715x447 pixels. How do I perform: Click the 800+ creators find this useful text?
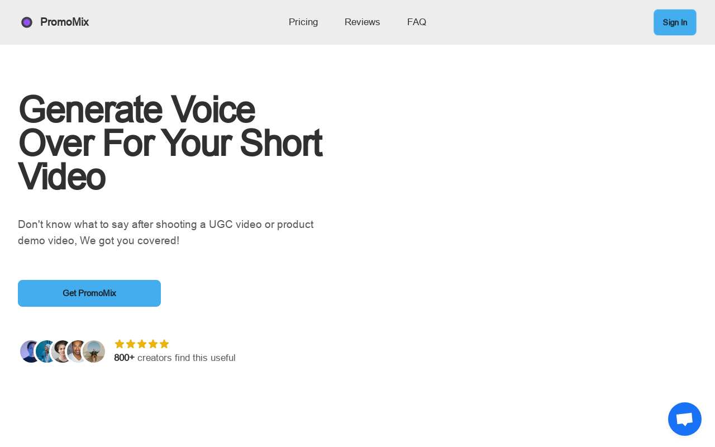click(x=175, y=358)
